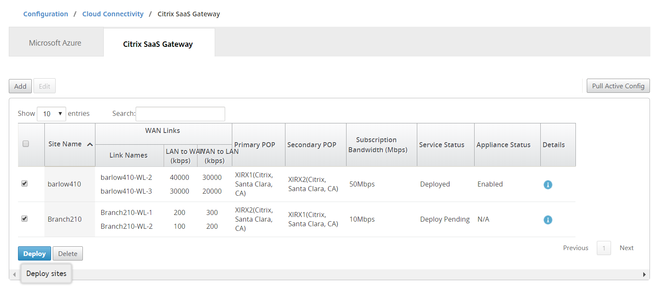The image size is (660, 294).
Task: Uncheck the Branch210 row checkbox
Action: click(25, 219)
